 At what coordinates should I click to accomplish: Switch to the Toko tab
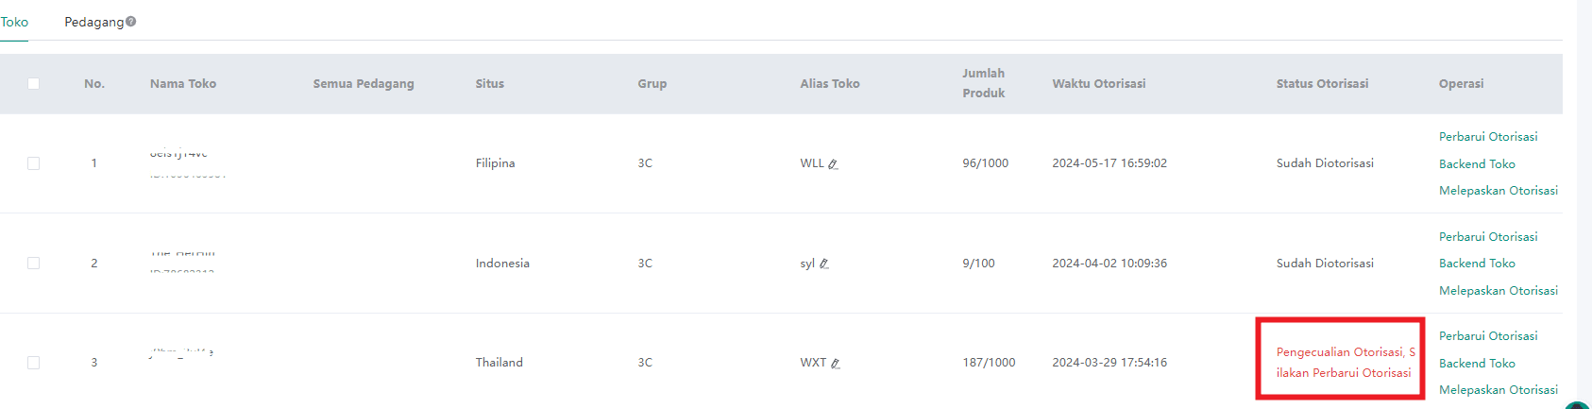point(14,22)
